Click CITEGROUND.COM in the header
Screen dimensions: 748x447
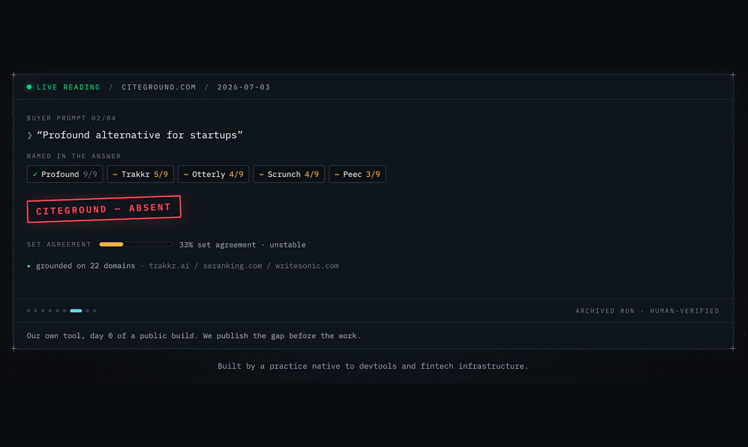[x=159, y=87]
